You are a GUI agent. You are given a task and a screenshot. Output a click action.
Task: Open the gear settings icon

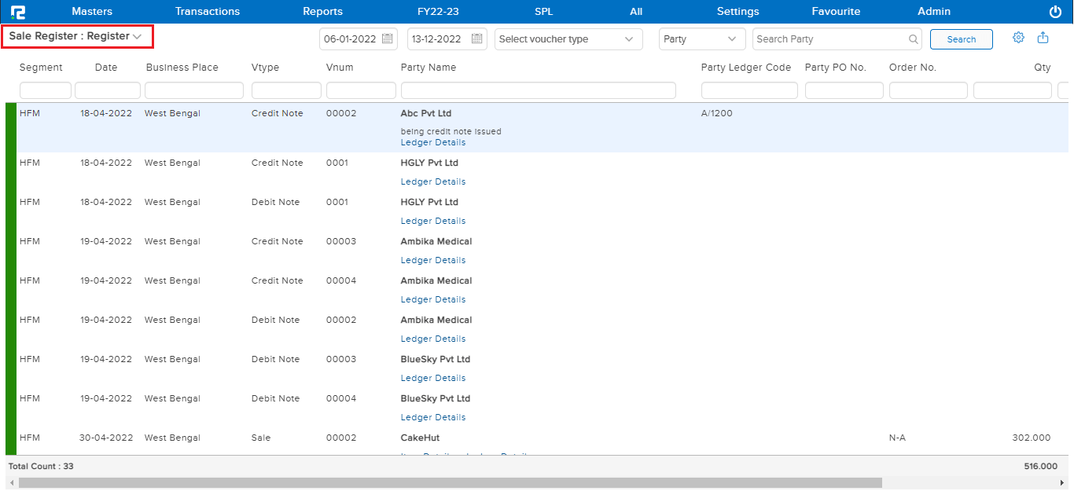(x=1018, y=38)
